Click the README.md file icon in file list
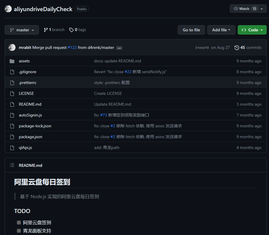Viewport: 269px width, 235px height. pos(12,104)
